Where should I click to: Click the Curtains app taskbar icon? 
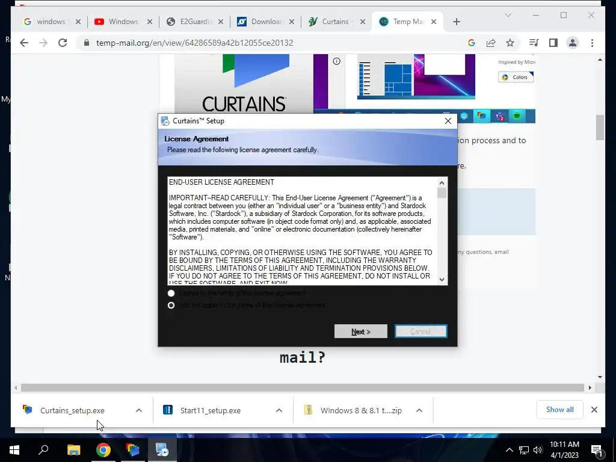coord(132,450)
